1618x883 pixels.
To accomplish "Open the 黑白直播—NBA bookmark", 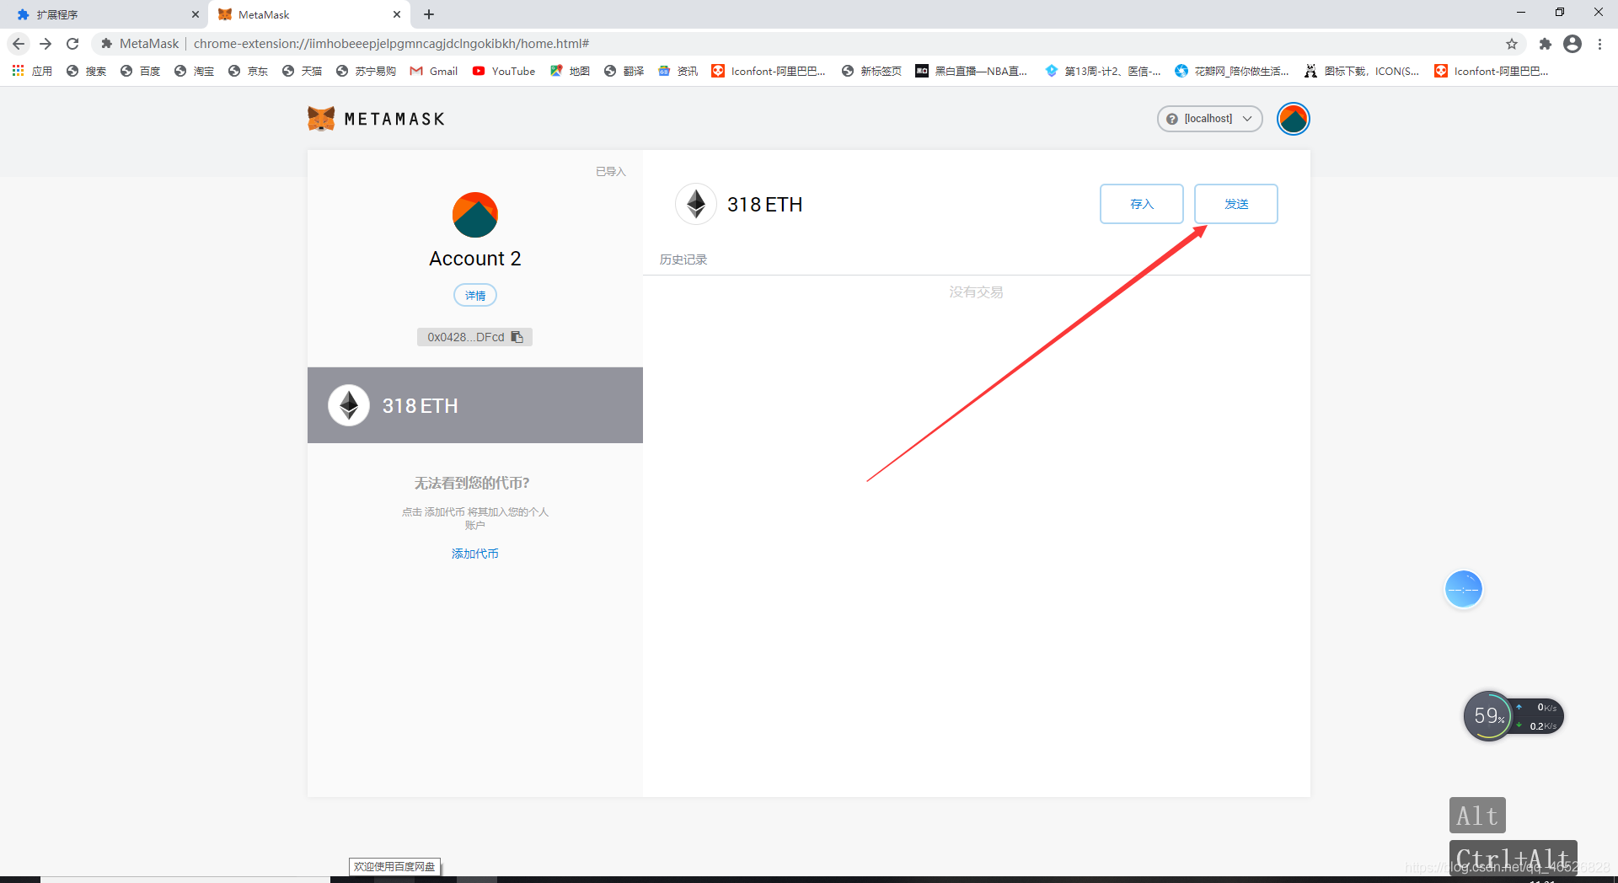I will (972, 72).
